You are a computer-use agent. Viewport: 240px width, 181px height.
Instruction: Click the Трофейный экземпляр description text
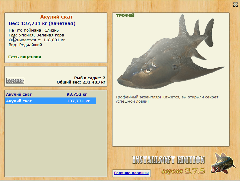point(167,99)
